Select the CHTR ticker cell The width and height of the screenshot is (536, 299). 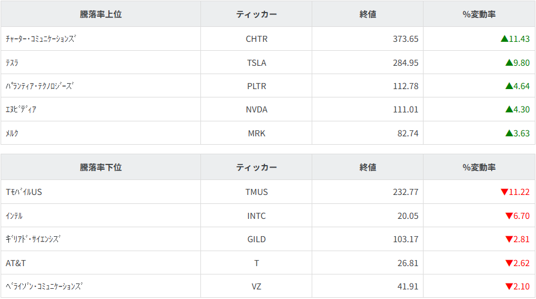257,39
